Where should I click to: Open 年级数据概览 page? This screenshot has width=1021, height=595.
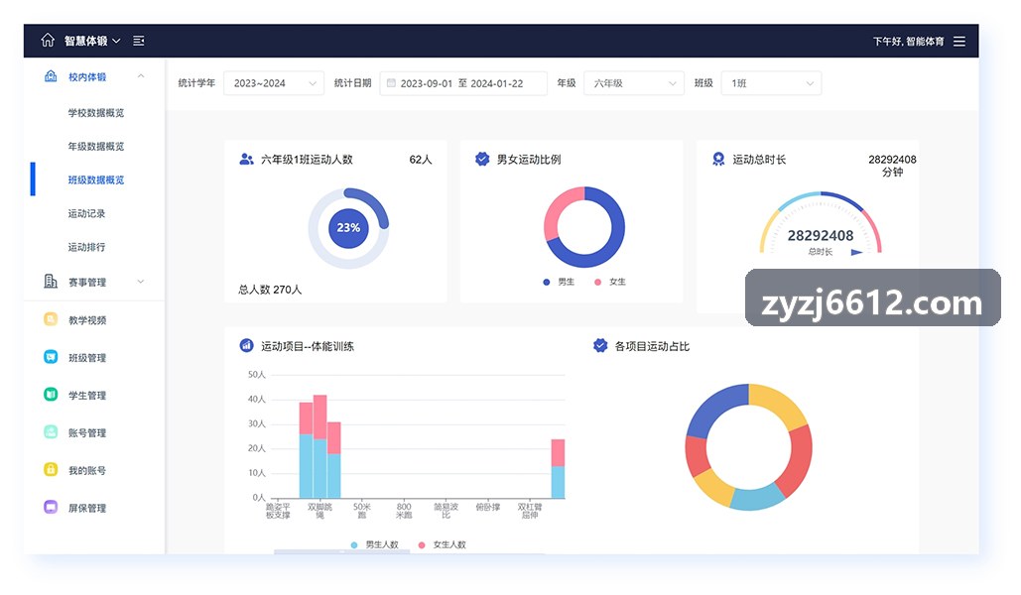(x=95, y=147)
